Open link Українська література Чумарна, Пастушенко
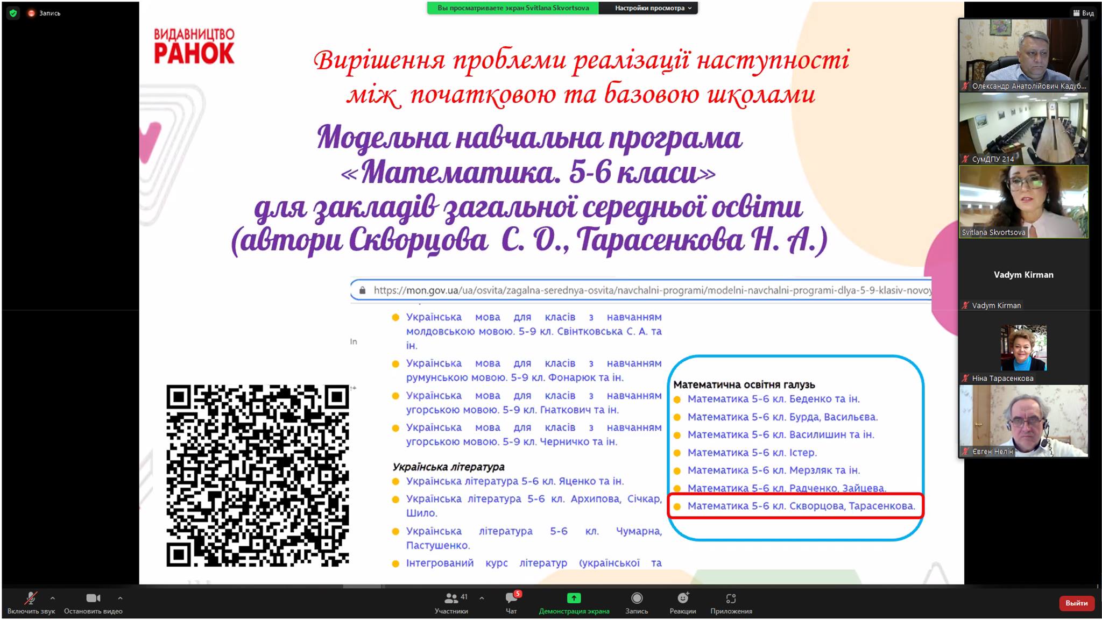The width and height of the screenshot is (1102, 621). pos(534,538)
